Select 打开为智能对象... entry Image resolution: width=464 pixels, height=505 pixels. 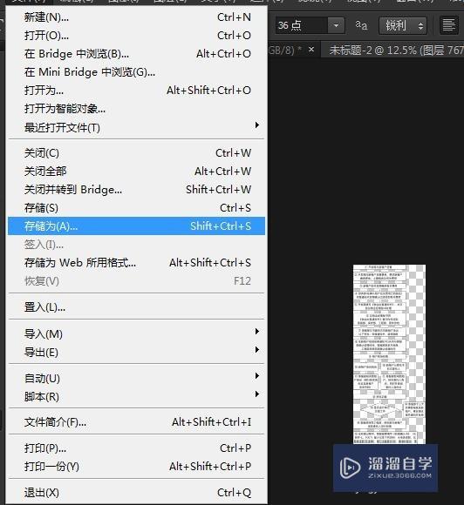[136, 109]
